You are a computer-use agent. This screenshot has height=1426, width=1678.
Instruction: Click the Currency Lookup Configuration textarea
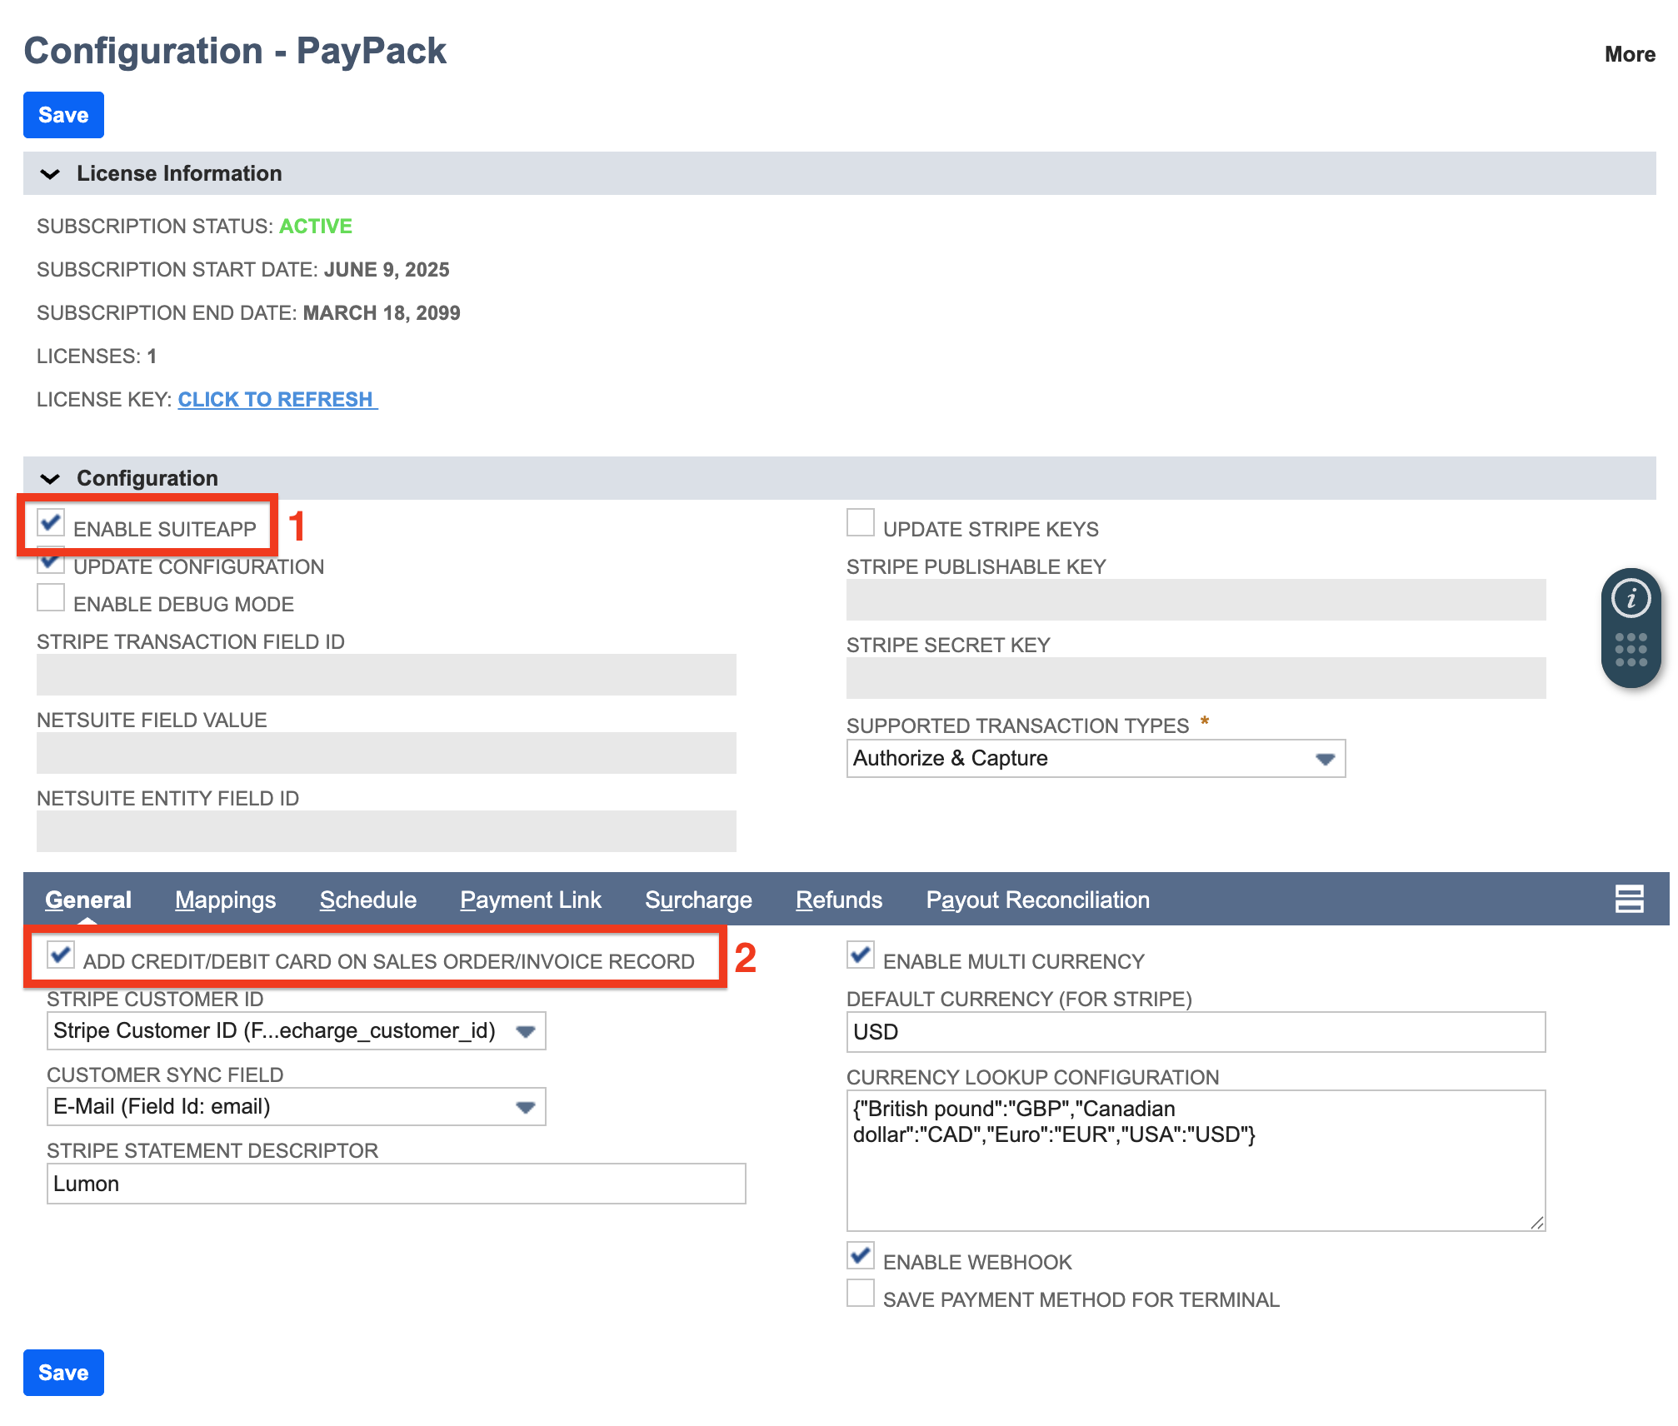tap(1196, 1160)
